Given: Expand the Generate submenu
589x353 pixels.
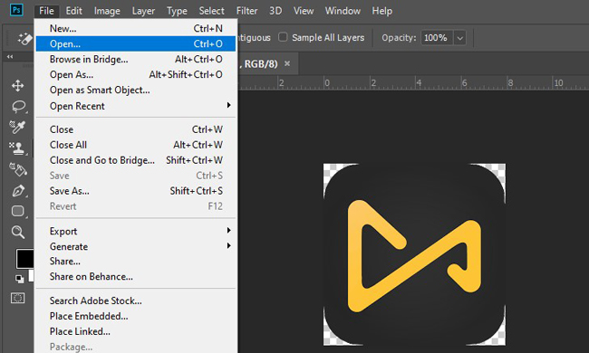Looking at the screenshot, I should point(136,246).
